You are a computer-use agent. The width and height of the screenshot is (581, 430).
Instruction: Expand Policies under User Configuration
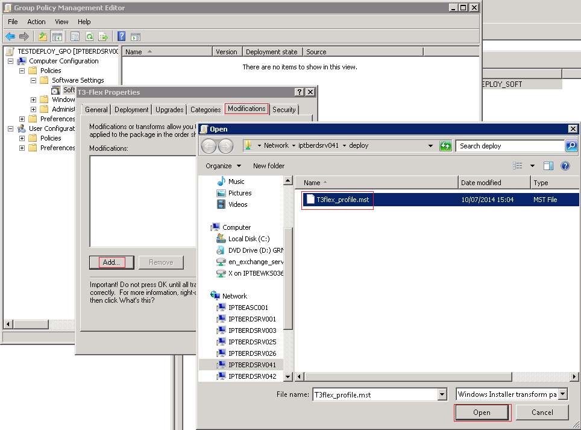pos(22,138)
